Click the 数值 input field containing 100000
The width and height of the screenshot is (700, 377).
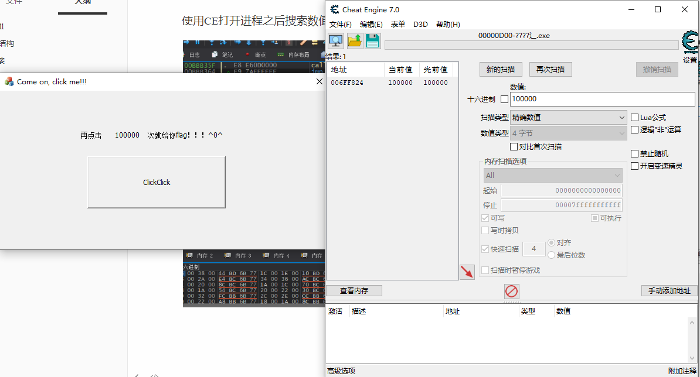[x=602, y=100]
